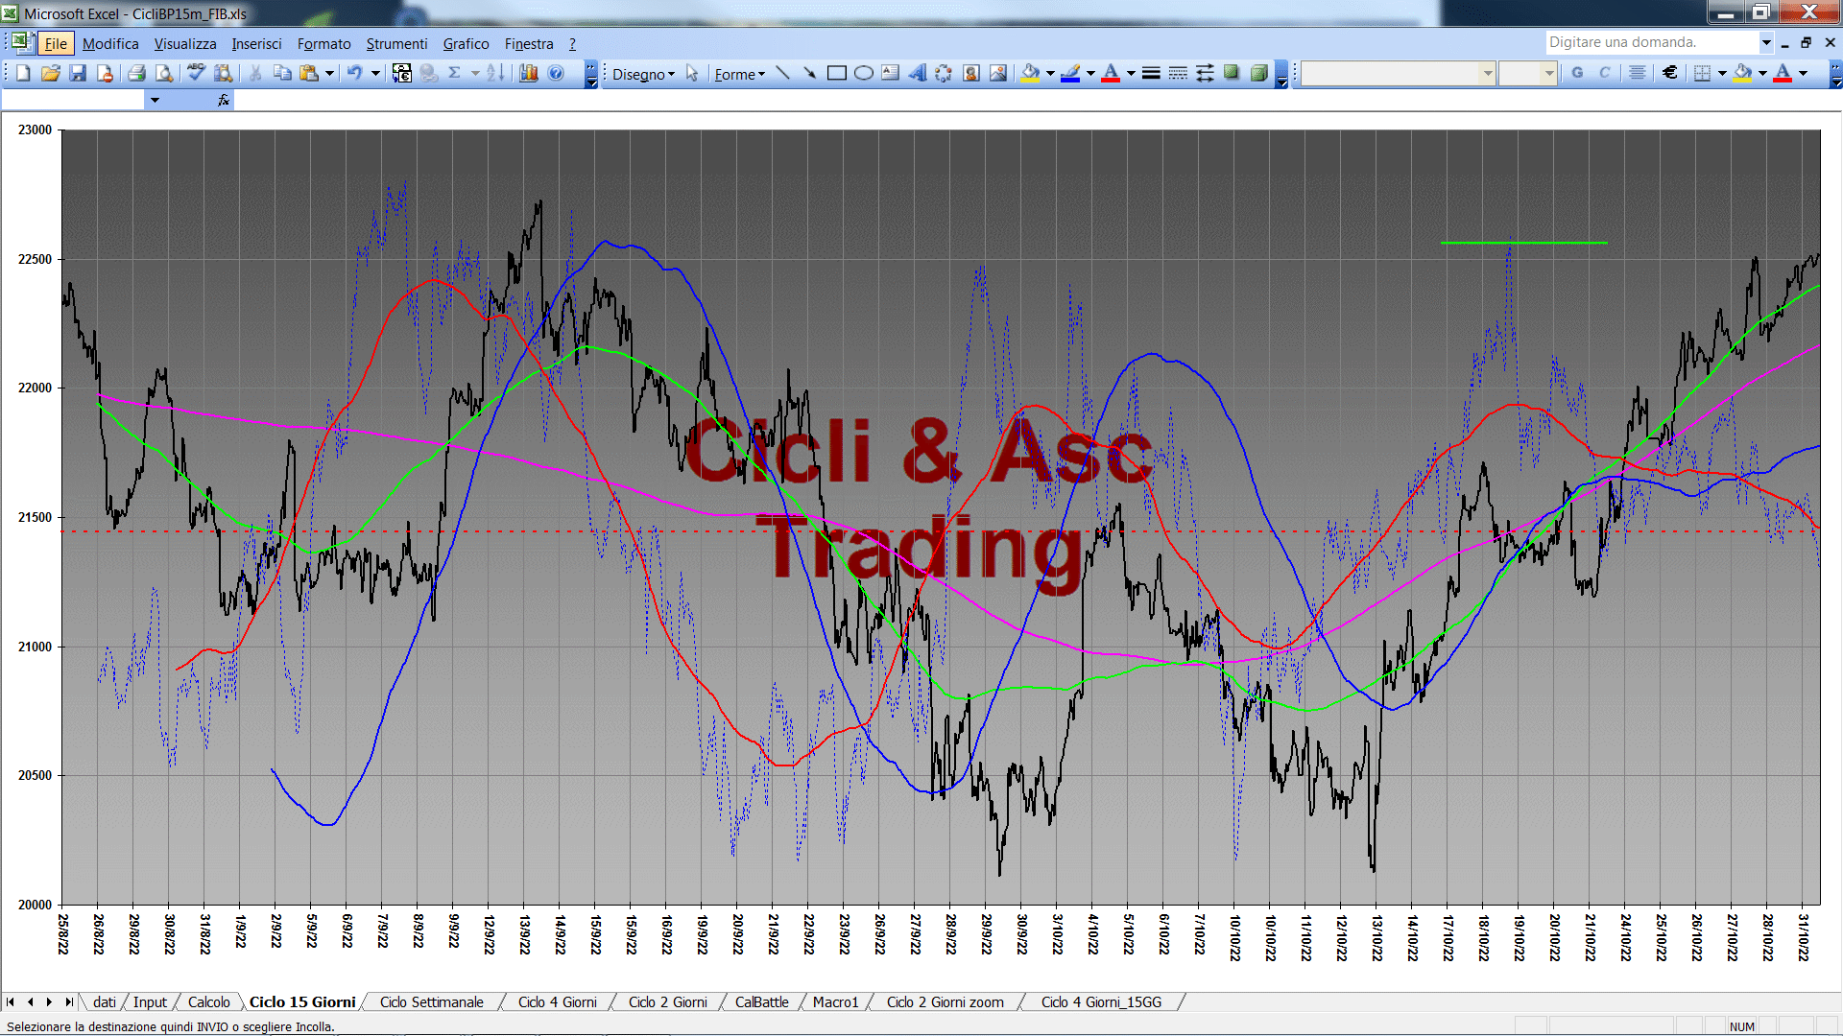
Task: Pick Line Color brush swatch
Action: point(1071,73)
